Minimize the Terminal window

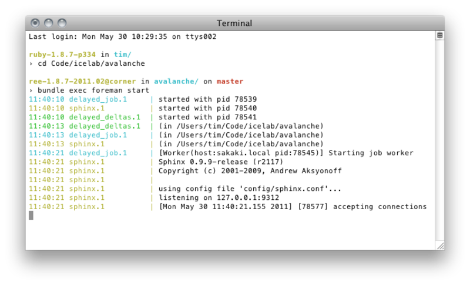tap(48, 23)
